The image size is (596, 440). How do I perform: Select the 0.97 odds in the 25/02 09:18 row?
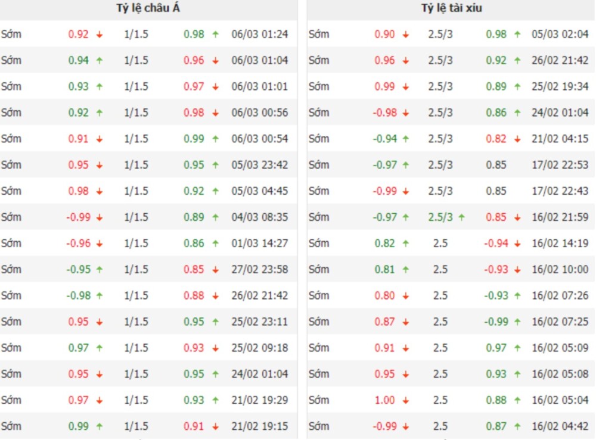[x=79, y=348]
